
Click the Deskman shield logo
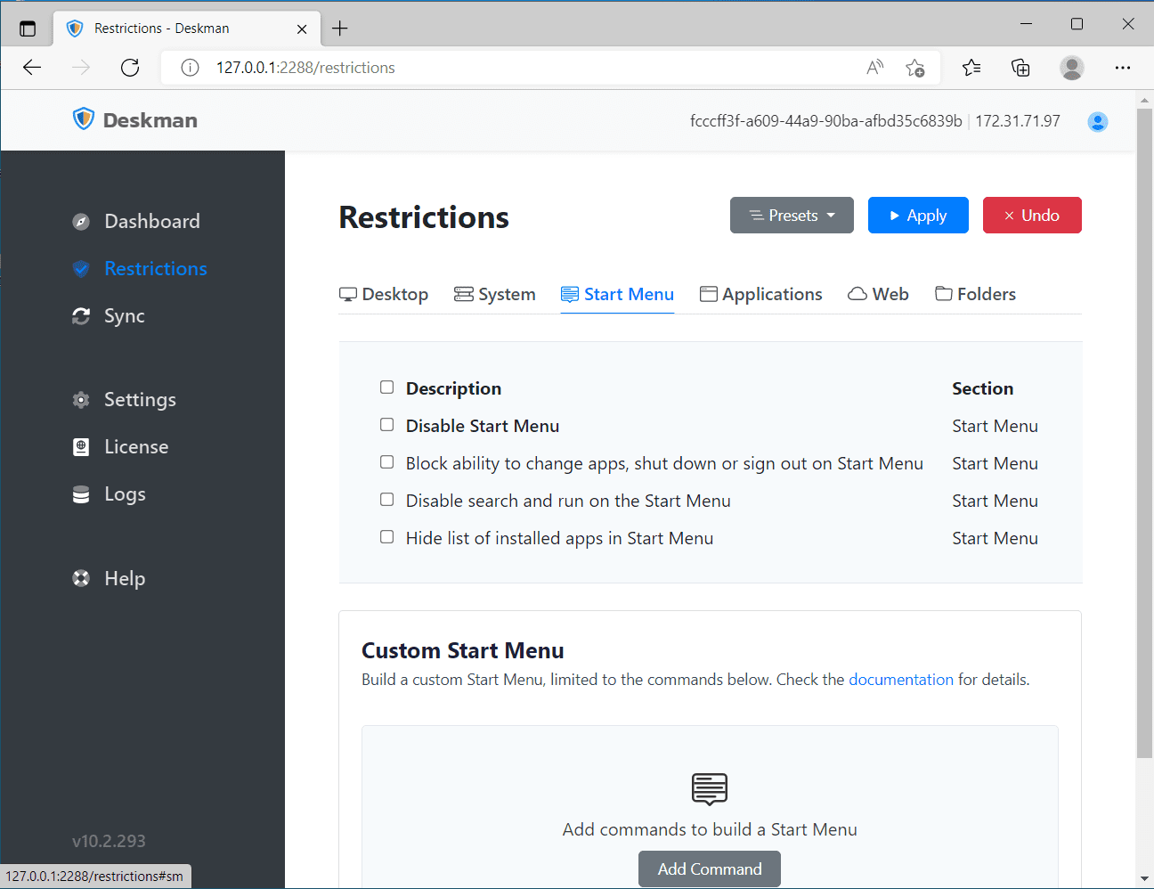[x=84, y=119]
